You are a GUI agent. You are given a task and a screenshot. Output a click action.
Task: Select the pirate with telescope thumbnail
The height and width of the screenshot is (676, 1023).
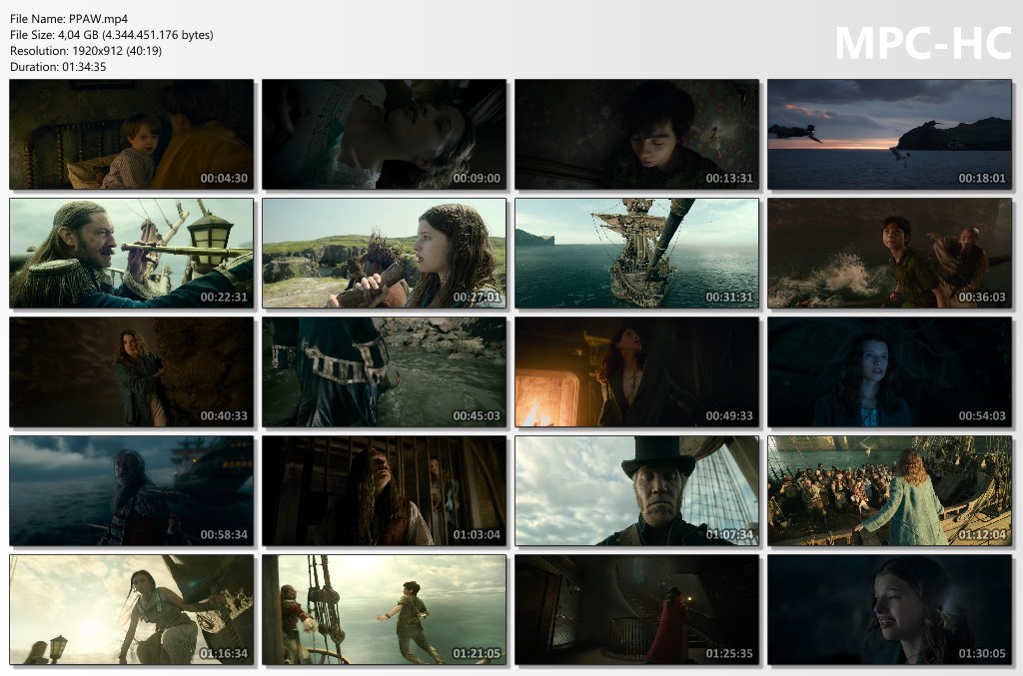[131, 254]
